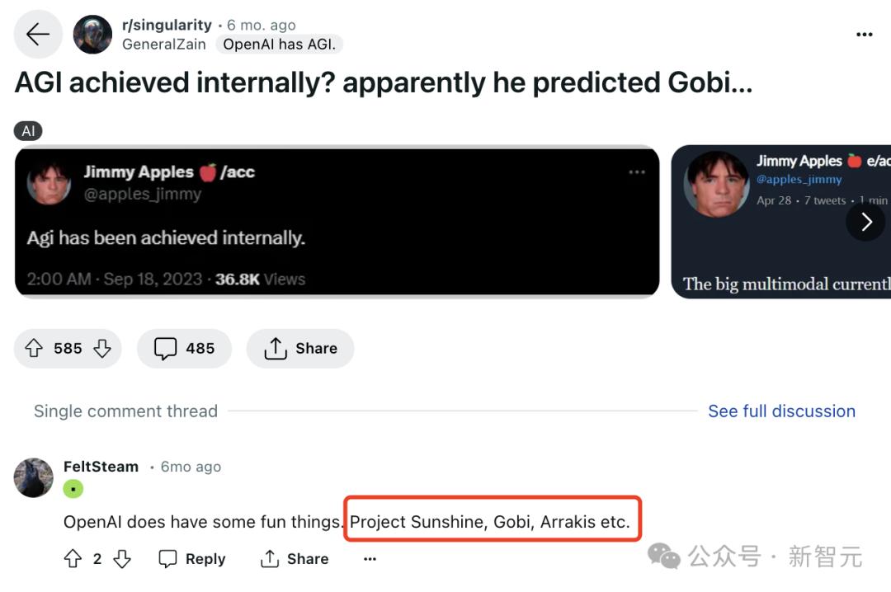
Task: Open GeneralZain's user profile
Action: pyautogui.click(x=163, y=45)
